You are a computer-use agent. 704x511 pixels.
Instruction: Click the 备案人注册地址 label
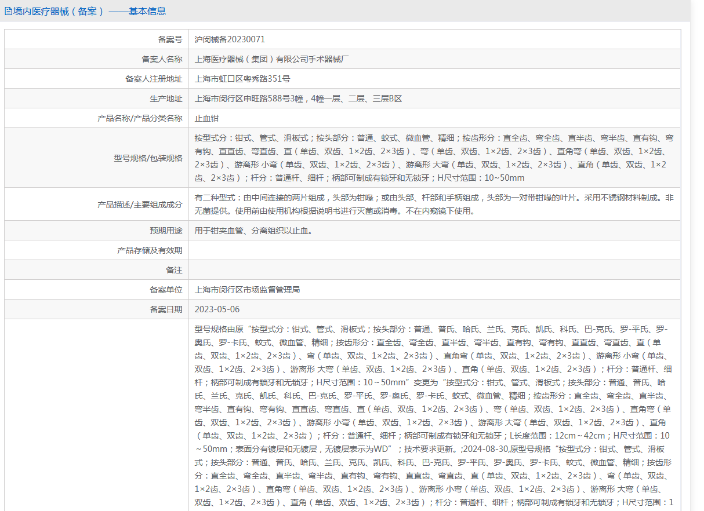pyautogui.click(x=154, y=79)
